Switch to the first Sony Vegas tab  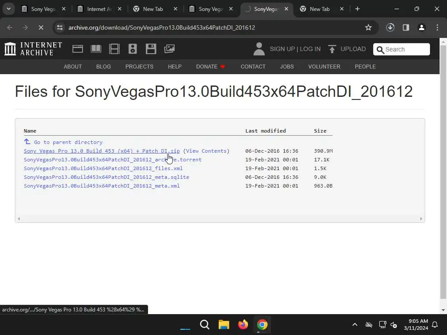click(x=43, y=9)
